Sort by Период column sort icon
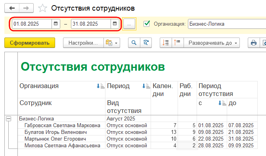 tap(146, 86)
